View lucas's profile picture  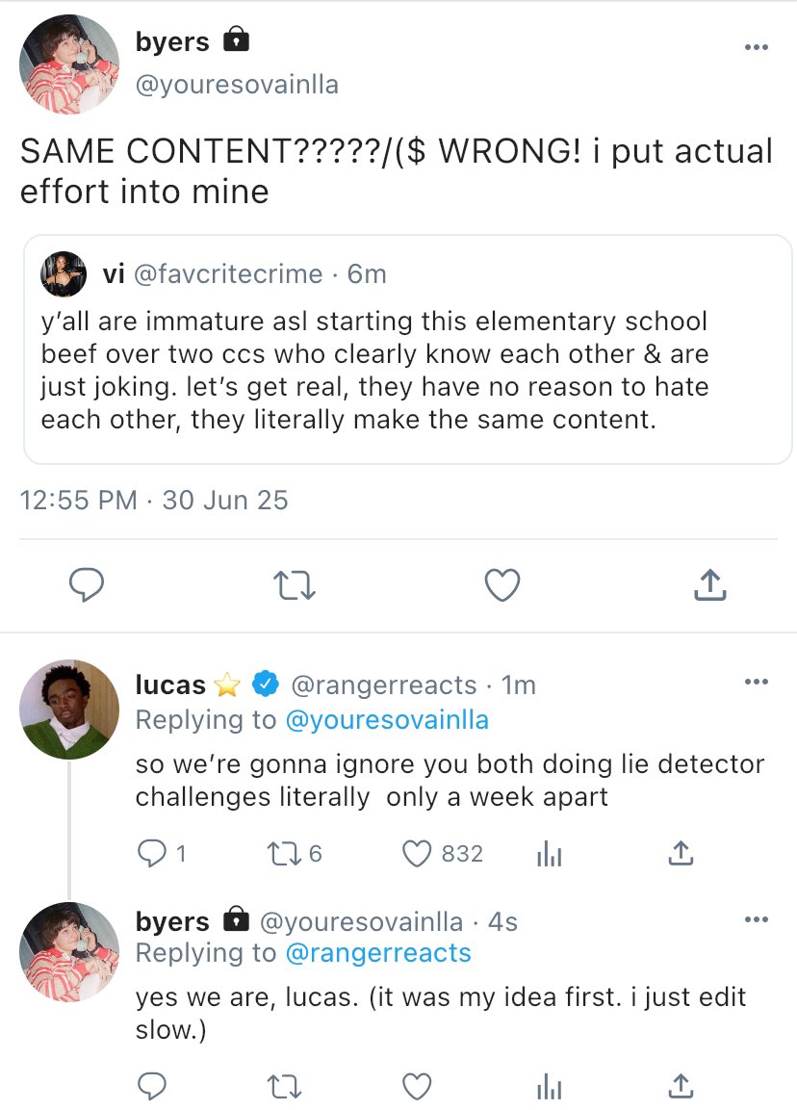tap(69, 710)
